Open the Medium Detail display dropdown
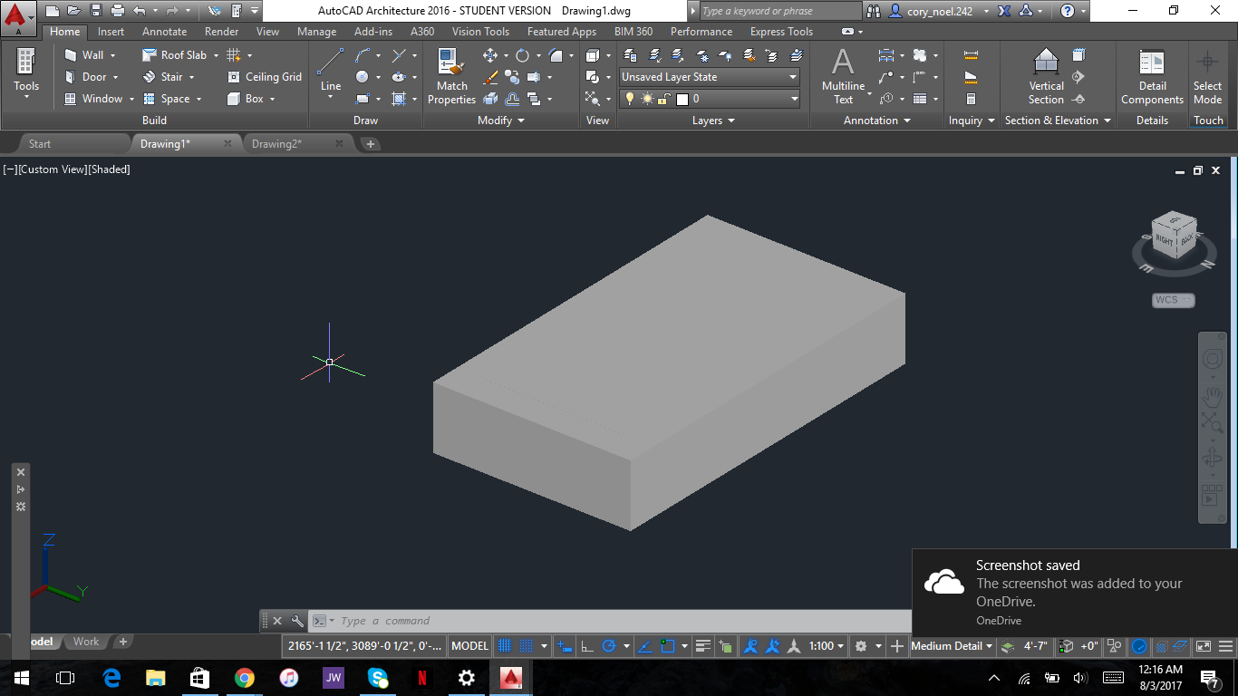The width and height of the screenshot is (1238, 696). pyautogui.click(x=951, y=646)
